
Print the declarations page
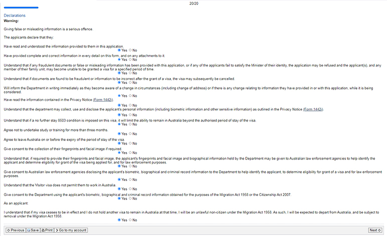point(47,230)
